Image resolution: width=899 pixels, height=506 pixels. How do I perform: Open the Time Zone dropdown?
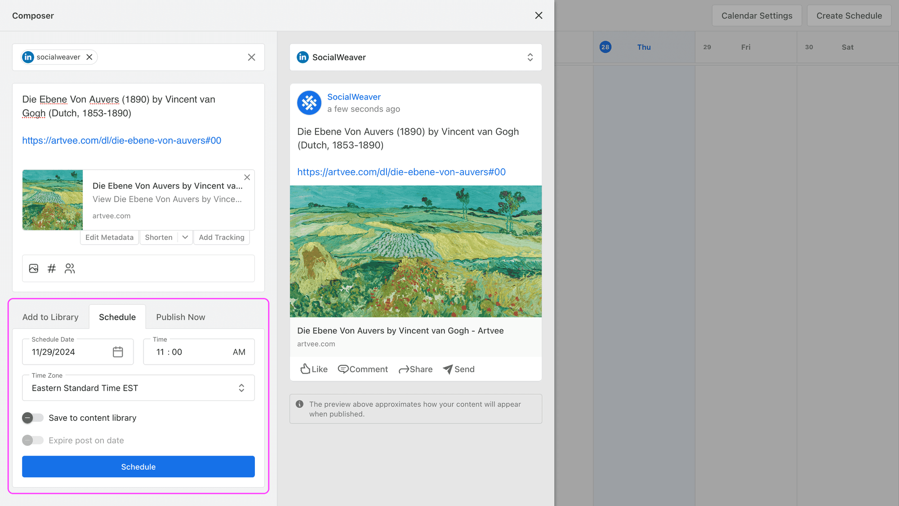[x=138, y=388]
